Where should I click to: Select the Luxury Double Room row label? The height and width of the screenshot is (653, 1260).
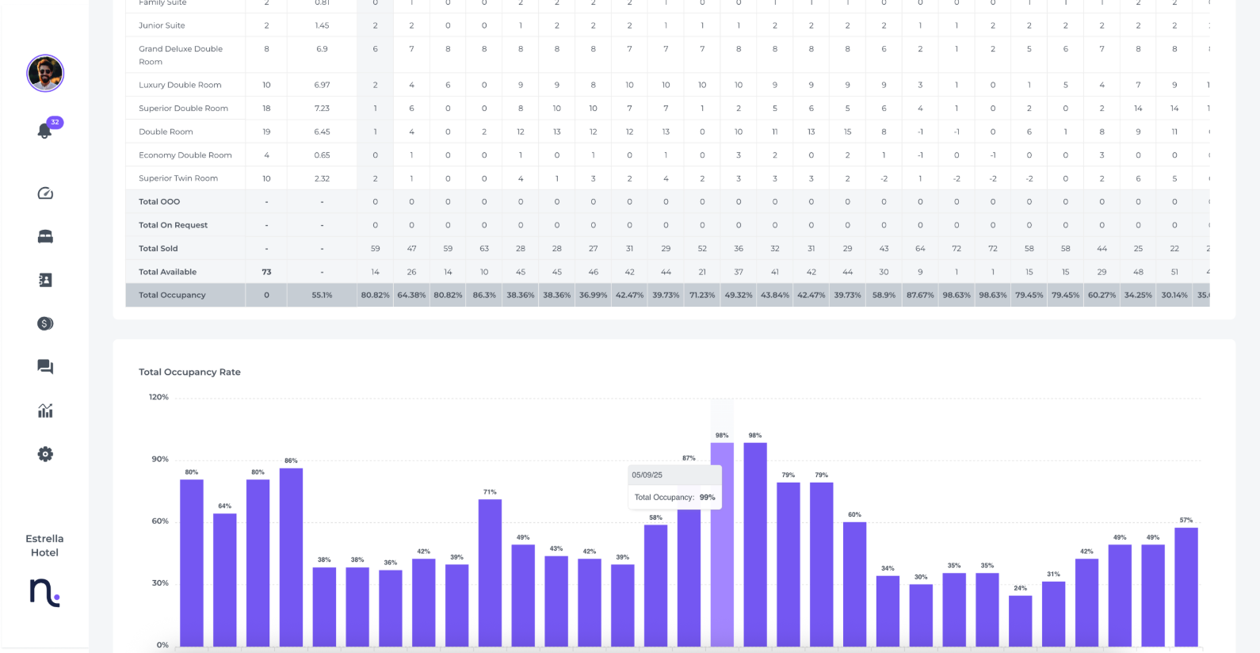click(180, 85)
